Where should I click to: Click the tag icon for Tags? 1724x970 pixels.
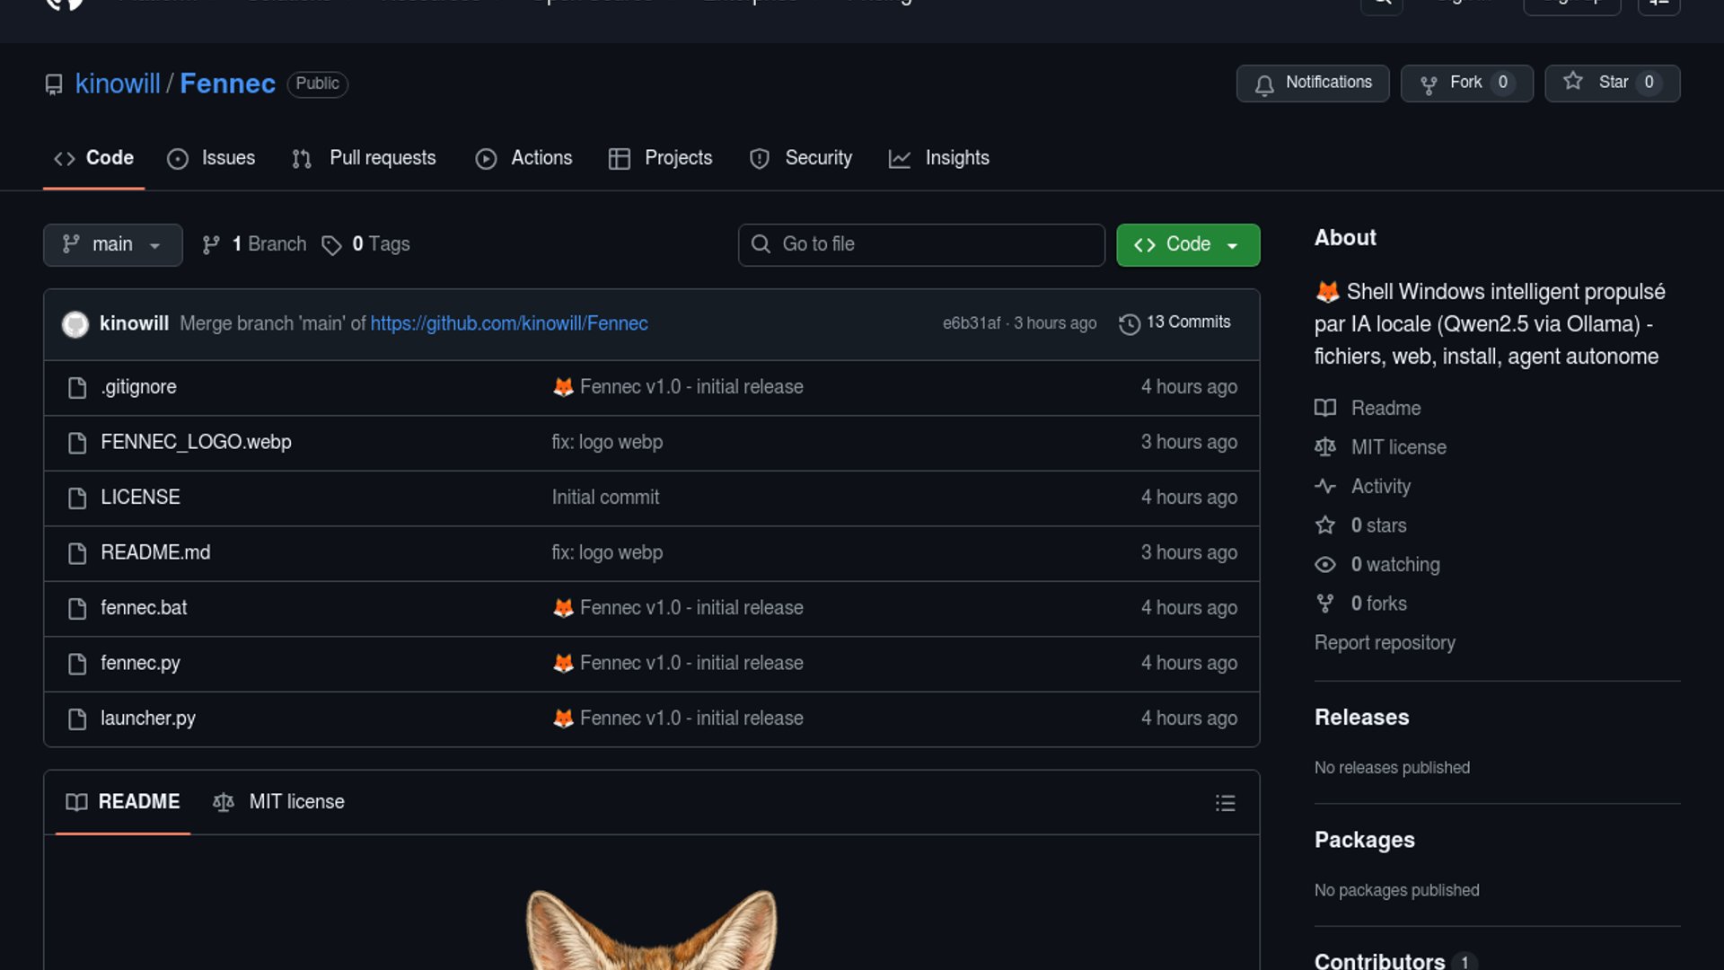pos(331,245)
